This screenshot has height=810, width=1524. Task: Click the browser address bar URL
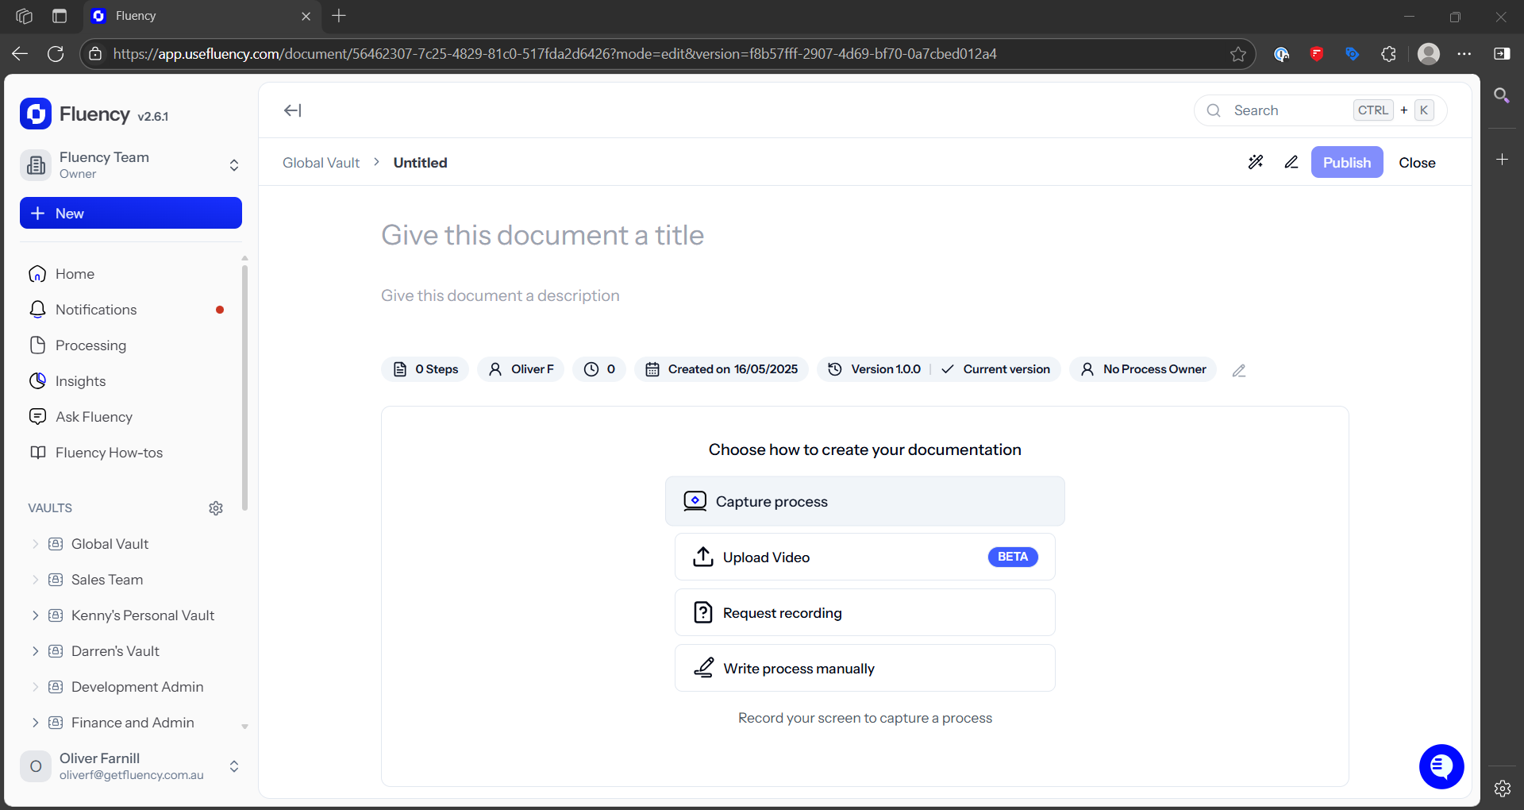555,54
